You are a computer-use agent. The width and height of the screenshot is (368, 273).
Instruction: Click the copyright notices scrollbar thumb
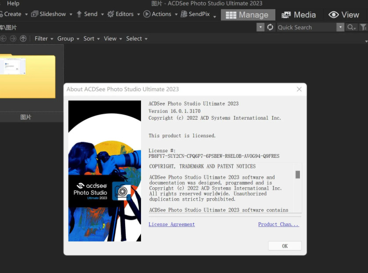(x=298, y=175)
